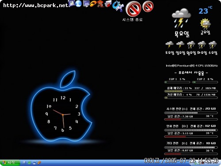221x166 pixels.
Task: Click the Intel Pentium 4 CPU text
Action: point(192,66)
